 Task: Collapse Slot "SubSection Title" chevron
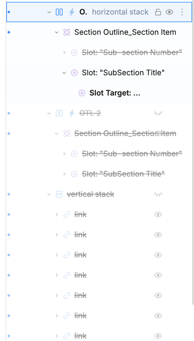(64, 73)
